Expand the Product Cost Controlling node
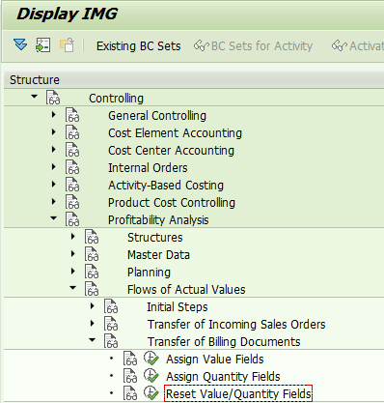Screen dimensions: 384x403 click(54, 202)
